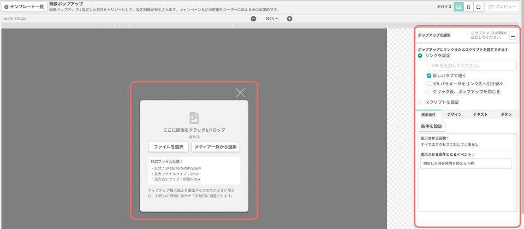Select the desktop device icon
The image size is (524, 229).
(458, 7)
